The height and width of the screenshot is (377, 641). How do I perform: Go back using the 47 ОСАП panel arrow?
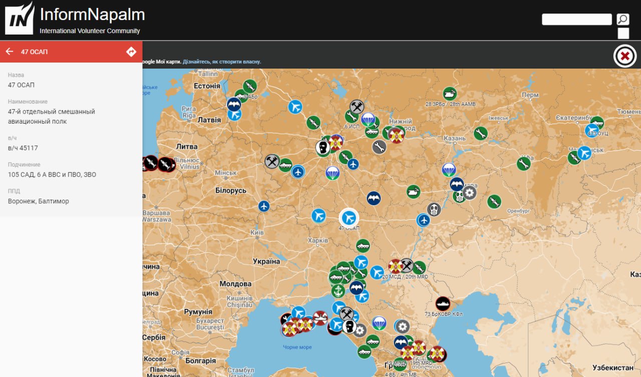pos(10,52)
